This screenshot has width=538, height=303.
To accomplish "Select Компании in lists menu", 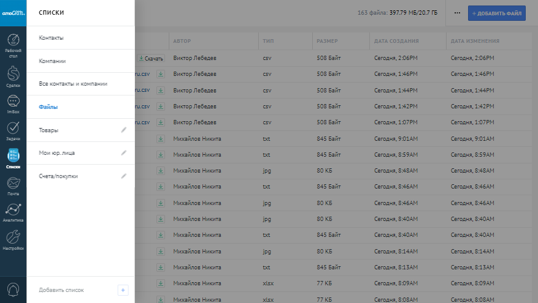I will click(52, 61).
